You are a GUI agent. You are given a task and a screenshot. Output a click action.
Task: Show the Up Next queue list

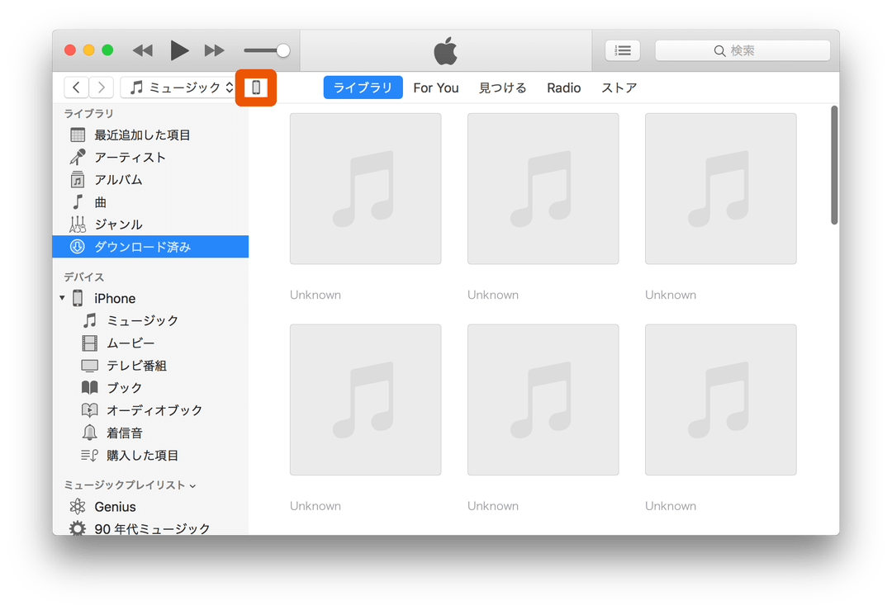click(x=622, y=50)
